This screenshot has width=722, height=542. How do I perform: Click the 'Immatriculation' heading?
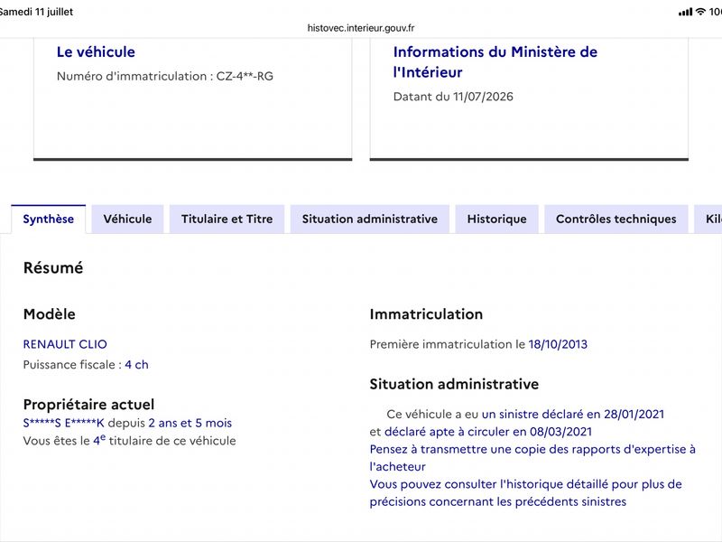[x=426, y=313]
